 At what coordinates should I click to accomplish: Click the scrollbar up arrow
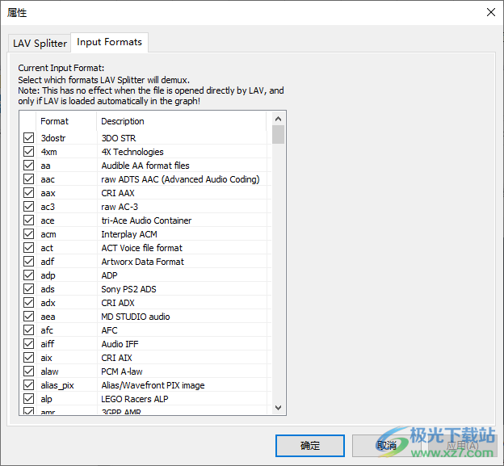[279, 119]
